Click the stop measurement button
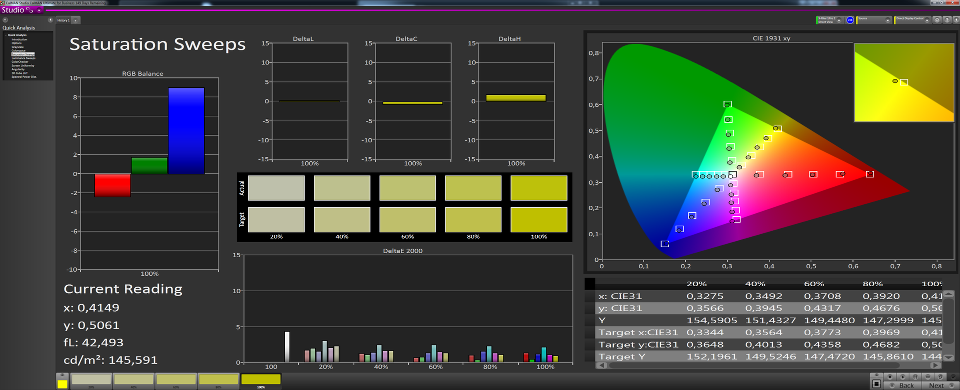Screen dimensions: 960x390 [x=889, y=377]
